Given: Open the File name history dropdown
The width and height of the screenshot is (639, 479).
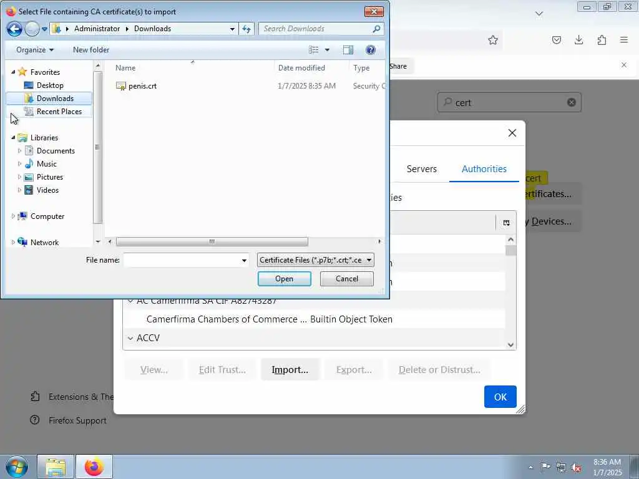Looking at the screenshot, I should [x=244, y=260].
